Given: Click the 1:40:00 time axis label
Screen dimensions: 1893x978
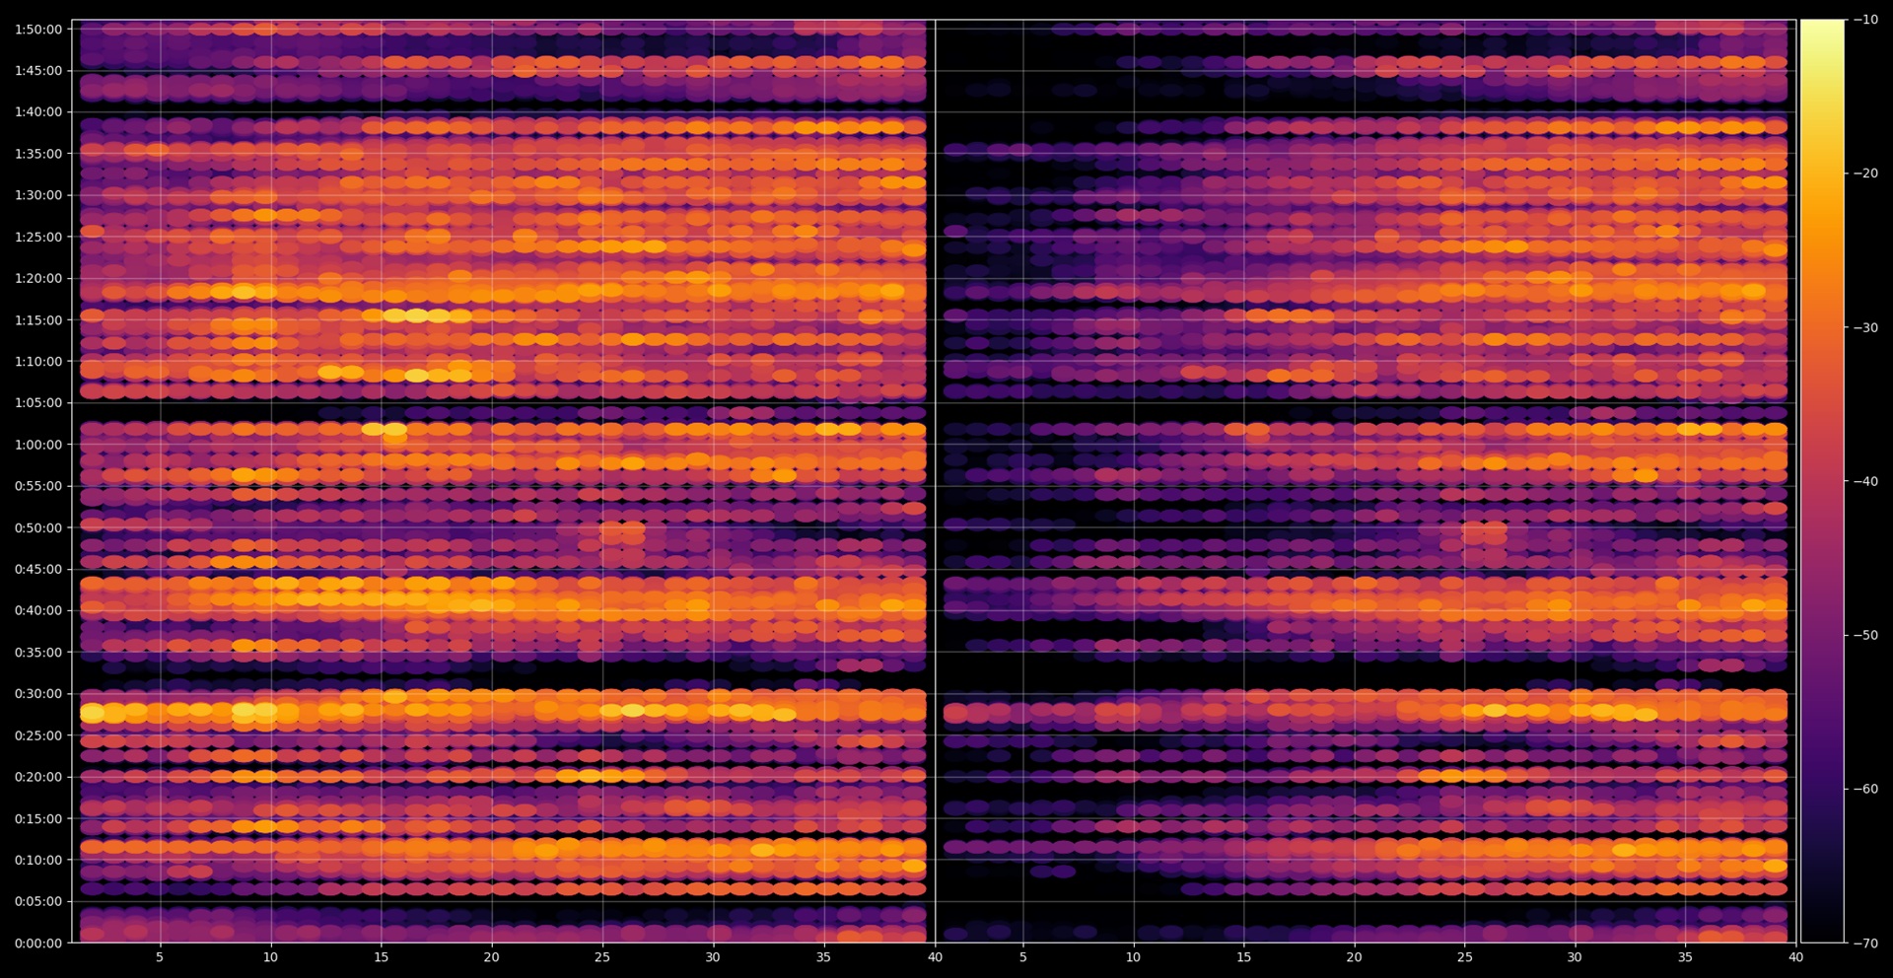Looking at the screenshot, I should [38, 111].
